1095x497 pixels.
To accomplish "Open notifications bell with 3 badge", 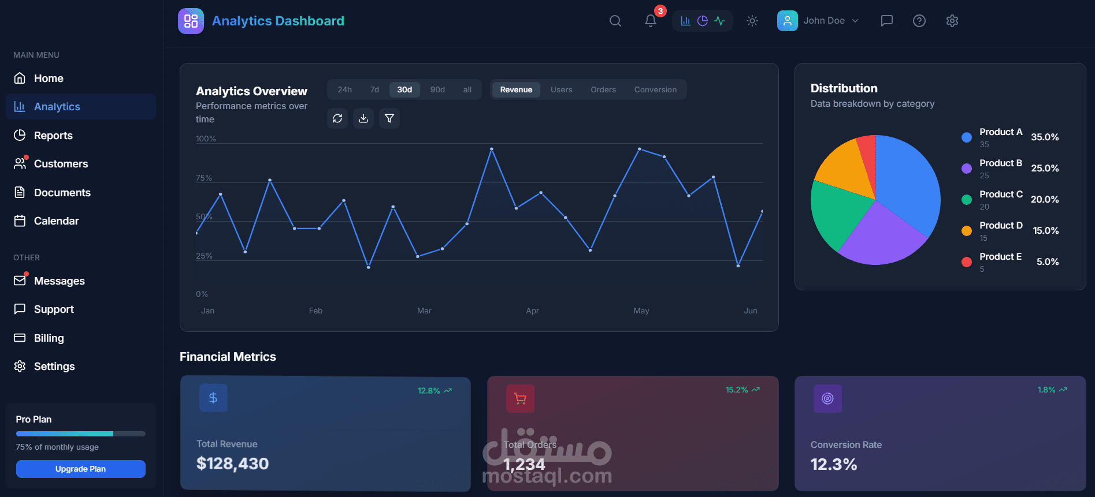I will 651,21.
